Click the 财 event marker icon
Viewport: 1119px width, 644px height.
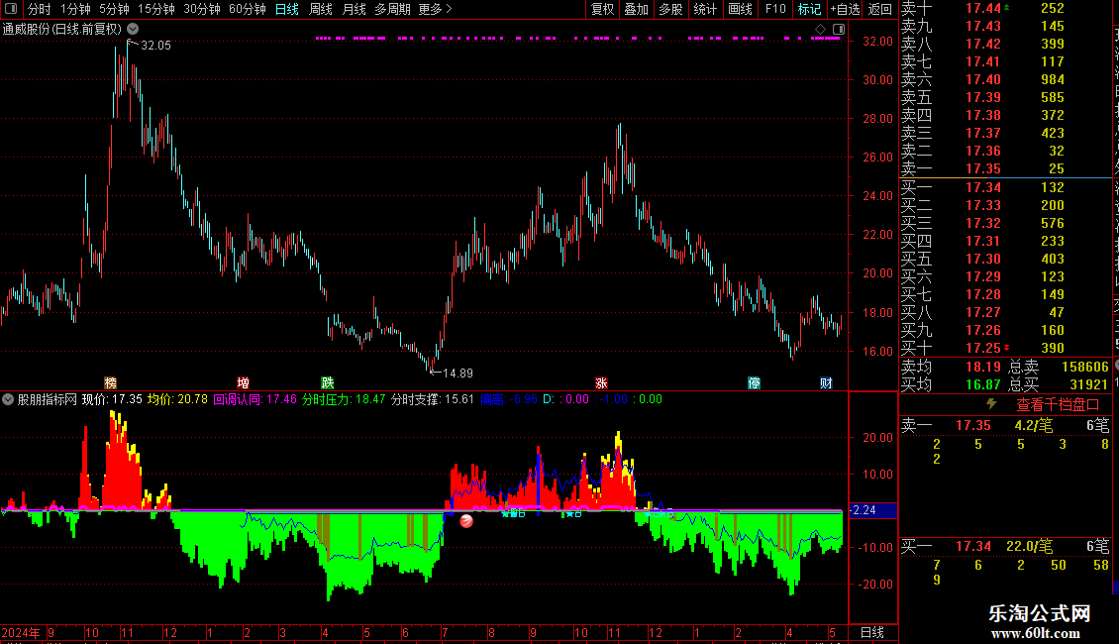pos(827,383)
